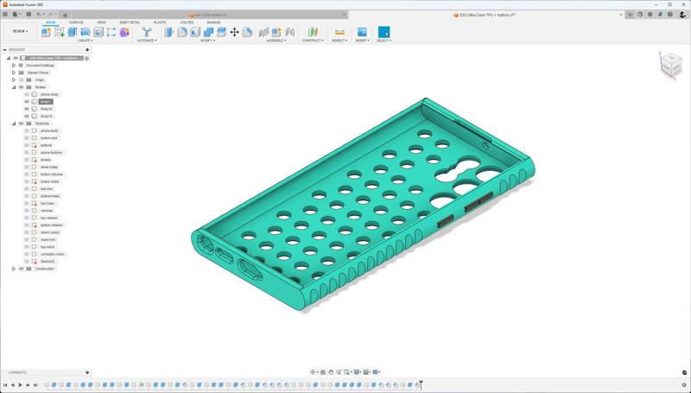
Task: Click the Insert image icon
Action: point(362,32)
